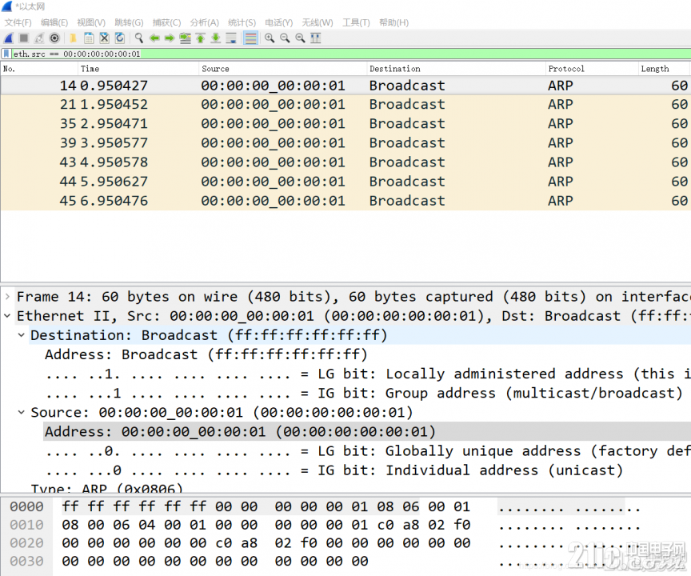Select packet 14 at time 0.950427
This screenshot has width=691, height=576.
coord(345,86)
